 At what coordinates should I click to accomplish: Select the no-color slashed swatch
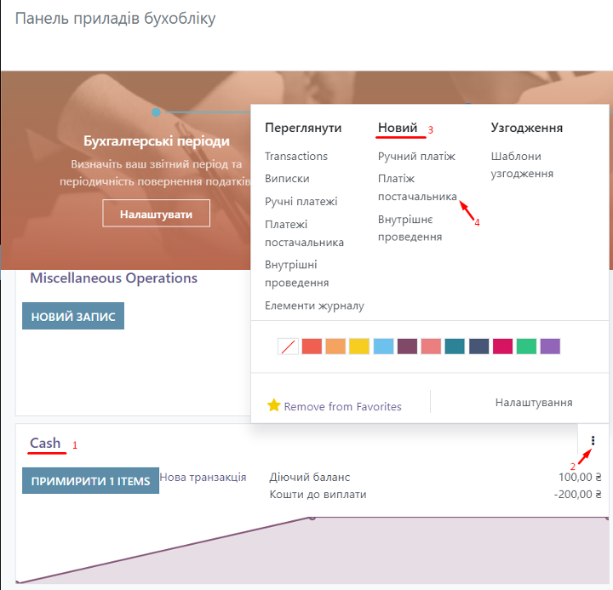(288, 347)
